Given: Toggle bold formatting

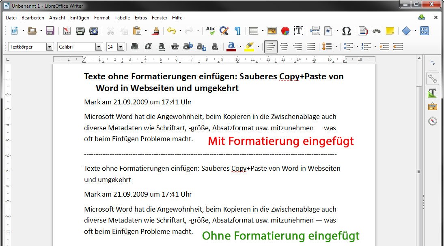Looking at the screenshot, I should pos(135,46).
